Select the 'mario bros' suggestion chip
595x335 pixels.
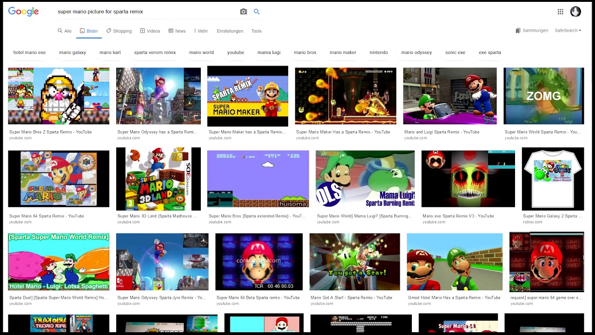pos(305,53)
